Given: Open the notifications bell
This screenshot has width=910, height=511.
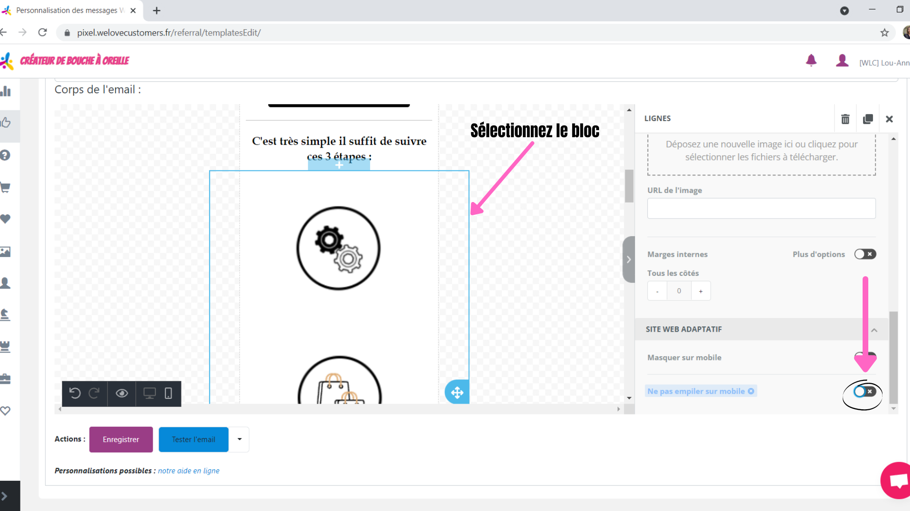Looking at the screenshot, I should tap(811, 61).
